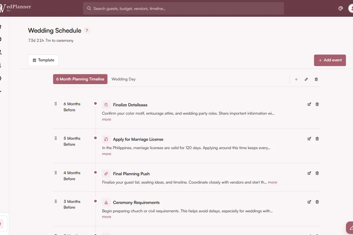Click the magnifier icon in search bar
Viewport: 353px width, 235px height.
[x=89, y=9]
